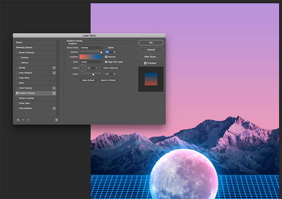Click the OK button
This screenshot has height=199, width=282.
151,43
